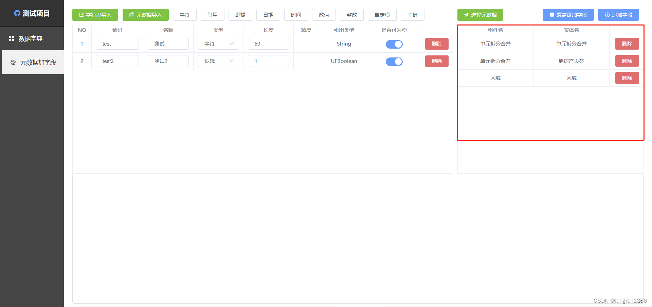Click the GitHub logo icon beside 测试项目
This screenshot has height=307, width=652.
point(17,13)
